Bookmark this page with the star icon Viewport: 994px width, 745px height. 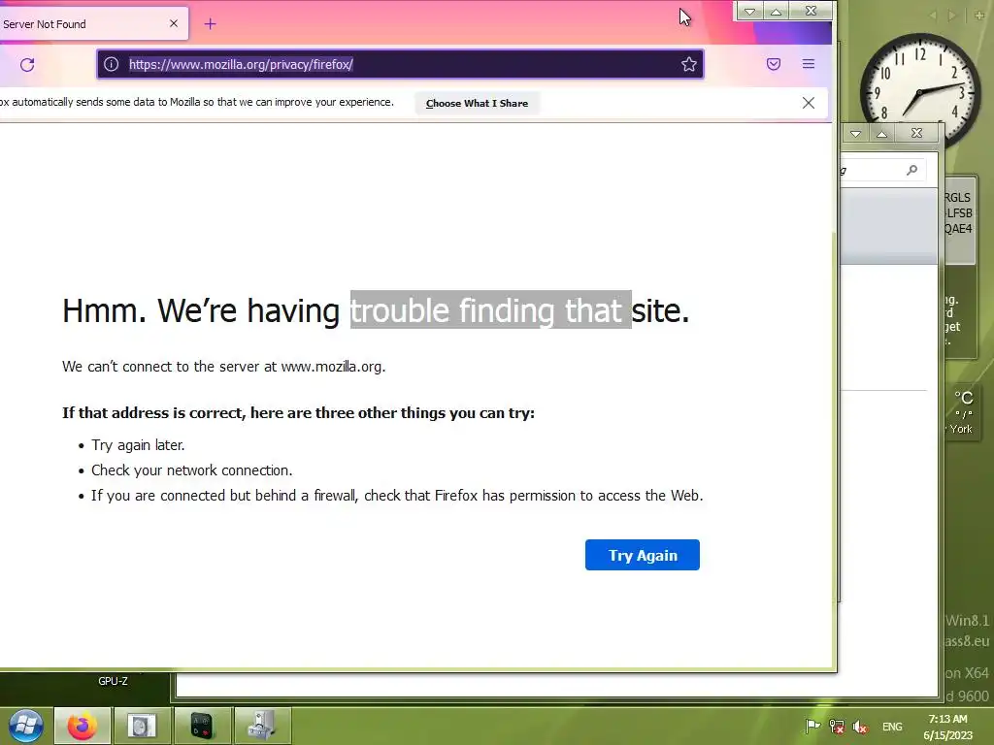click(689, 64)
